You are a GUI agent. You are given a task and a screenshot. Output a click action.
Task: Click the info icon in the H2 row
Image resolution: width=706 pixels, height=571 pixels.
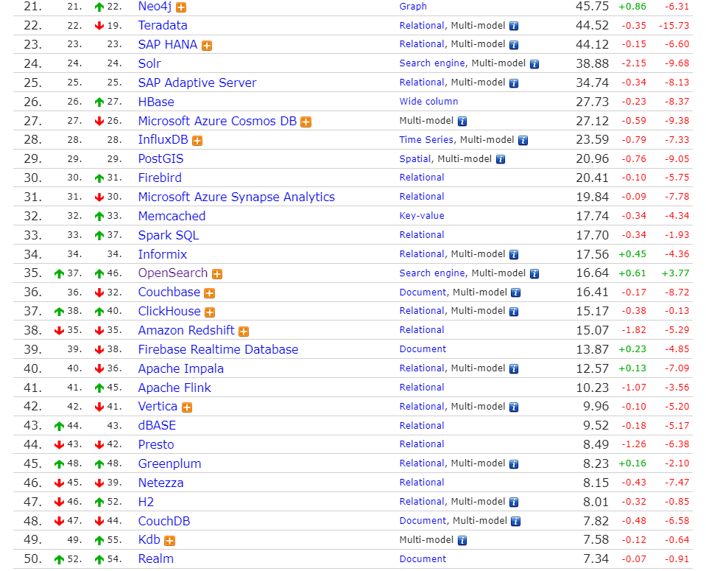point(514,502)
